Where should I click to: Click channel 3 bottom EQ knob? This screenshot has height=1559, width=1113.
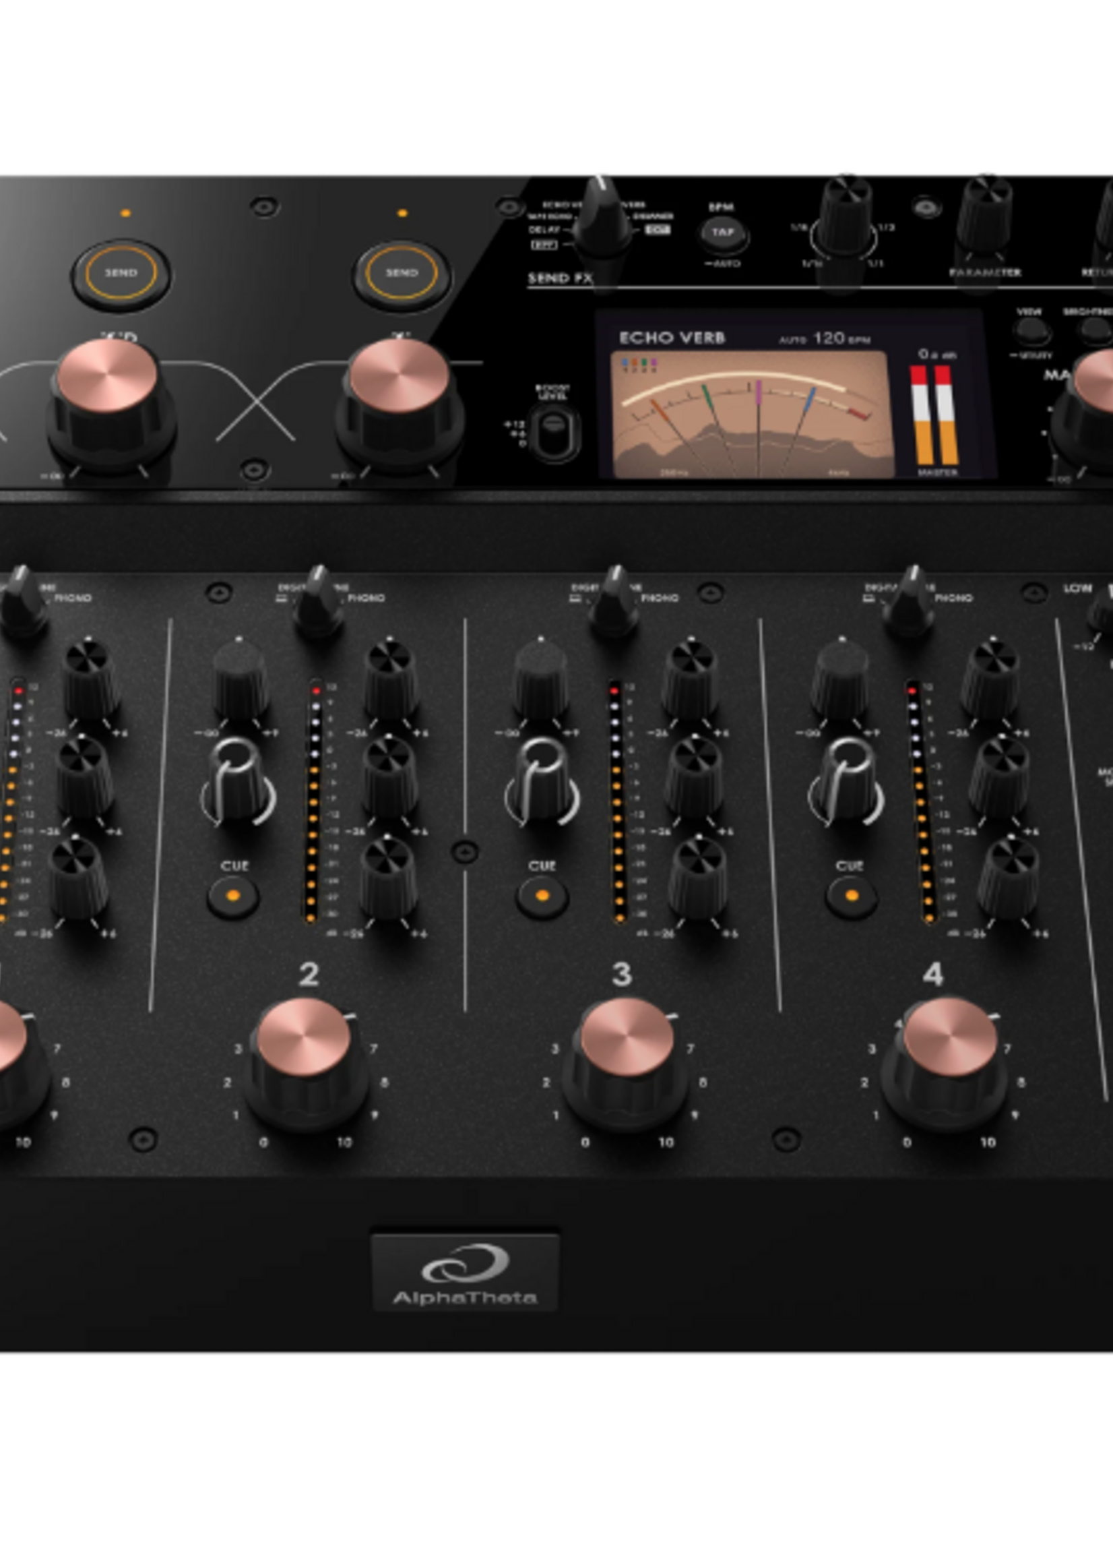tap(699, 878)
